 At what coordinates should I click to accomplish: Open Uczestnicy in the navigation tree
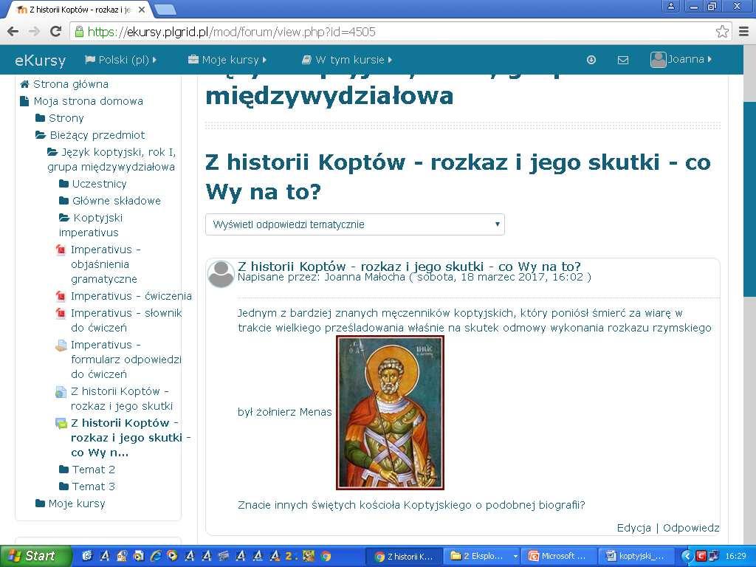(x=100, y=184)
